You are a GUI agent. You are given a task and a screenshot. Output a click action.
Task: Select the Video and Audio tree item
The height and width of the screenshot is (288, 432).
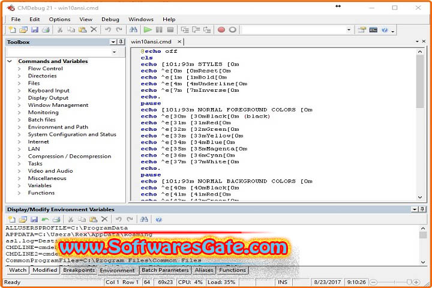tap(50, 171)
